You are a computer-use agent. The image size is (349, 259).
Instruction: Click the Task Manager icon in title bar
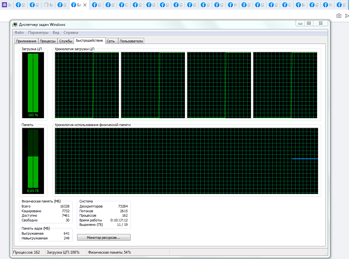(x=15, y=25)
